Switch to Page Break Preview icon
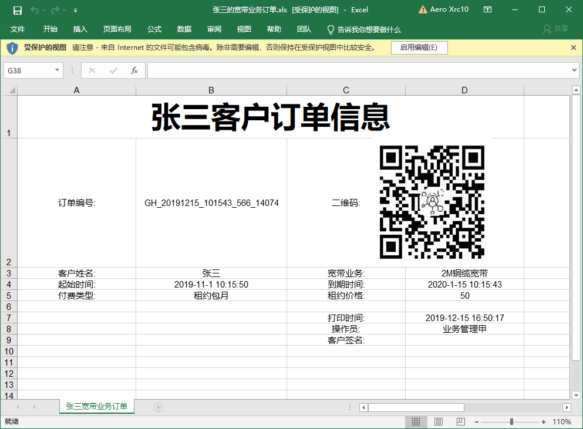 click(461, 421)
